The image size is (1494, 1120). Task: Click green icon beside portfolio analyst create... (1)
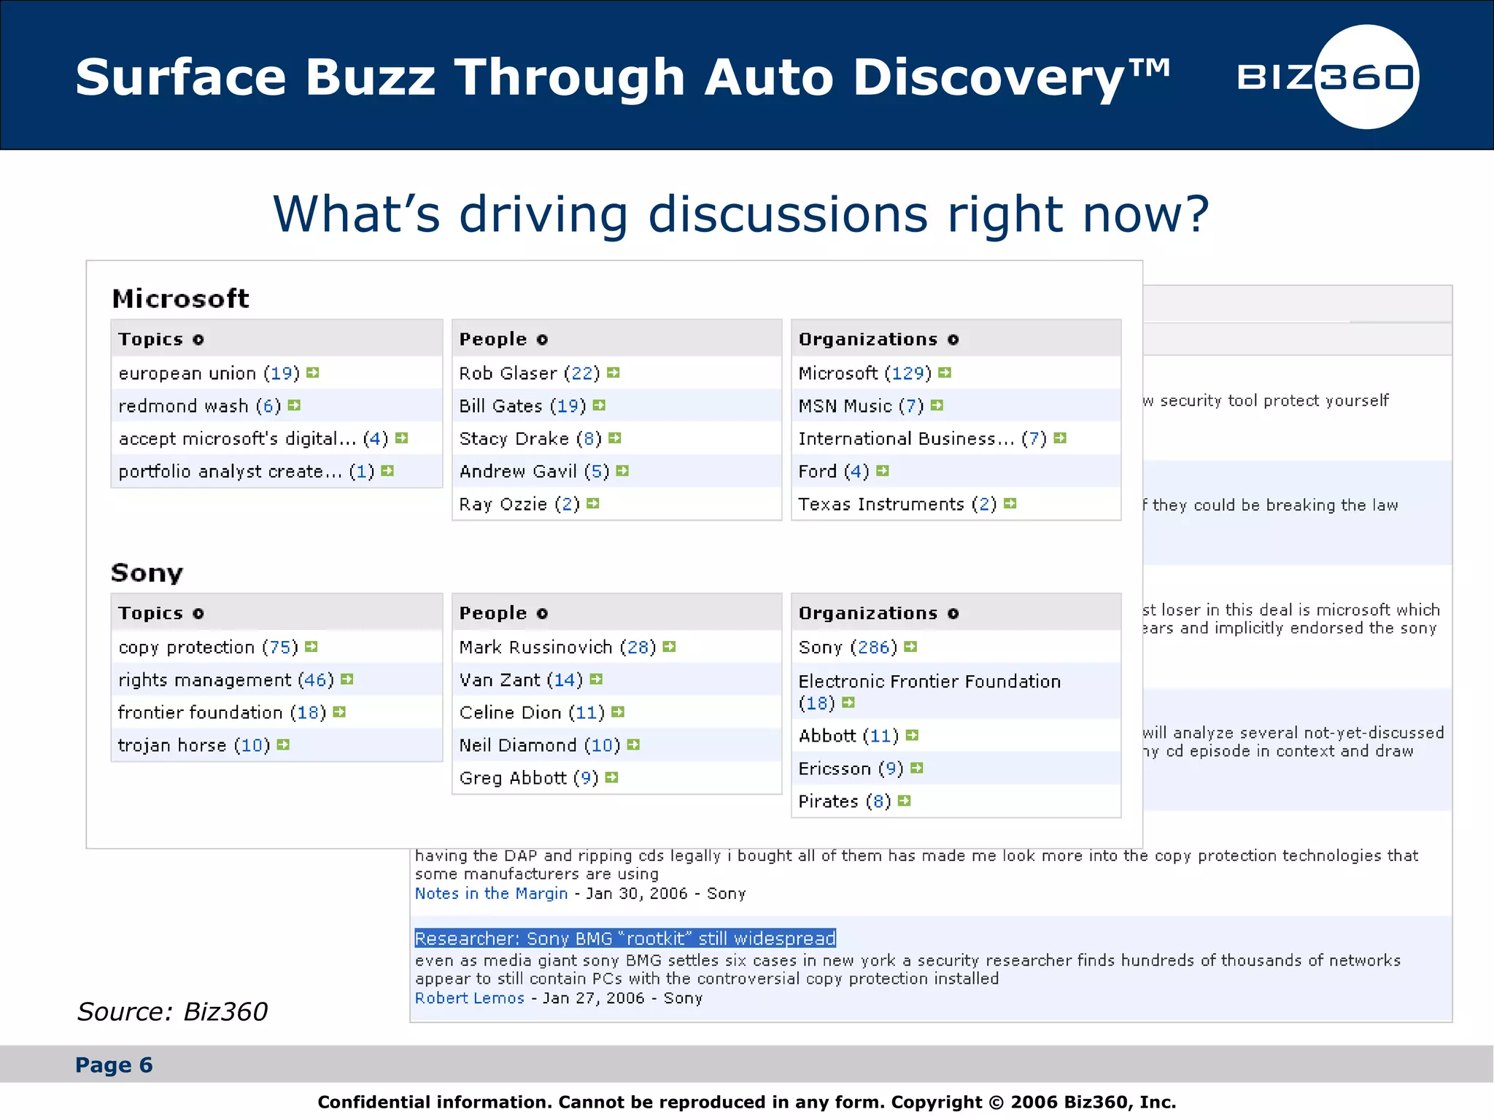pos(387,471)
